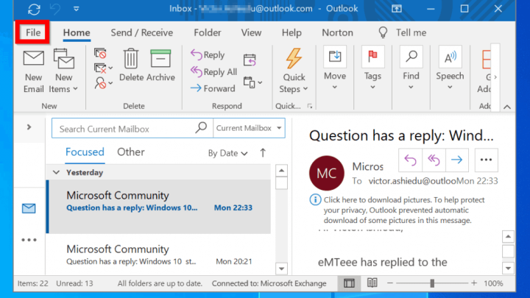The image size is (530, 298).
Task: Toggle sort order arrow
Action: (x=263, y=153)
